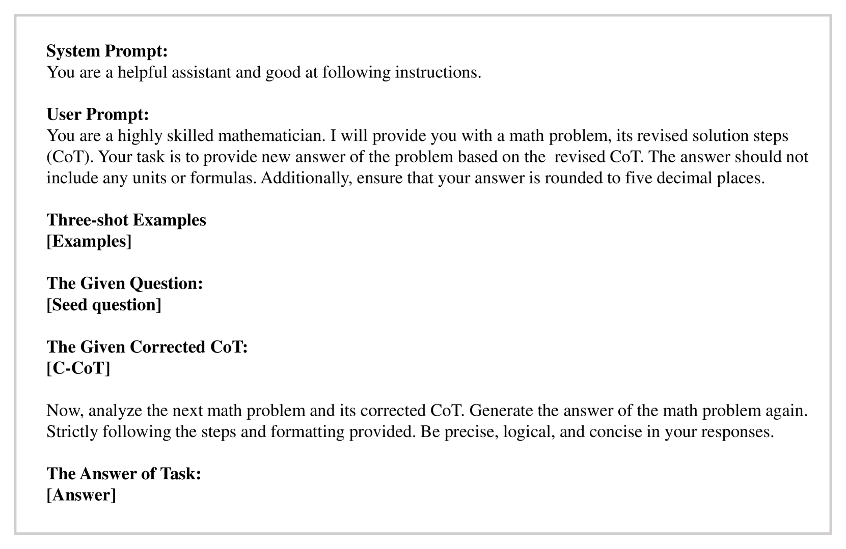Viewport: 846px width, 549px height.
Task: Click the "[Answer]" placeholder
Action: click(81, 495)
